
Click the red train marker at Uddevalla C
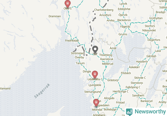coord(95,74)
